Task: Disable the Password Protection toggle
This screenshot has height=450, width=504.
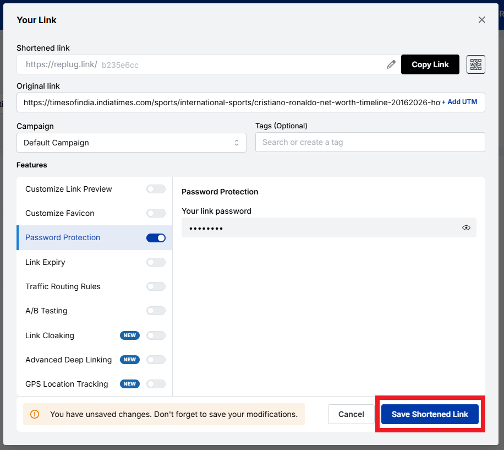Action: point(156,237)
